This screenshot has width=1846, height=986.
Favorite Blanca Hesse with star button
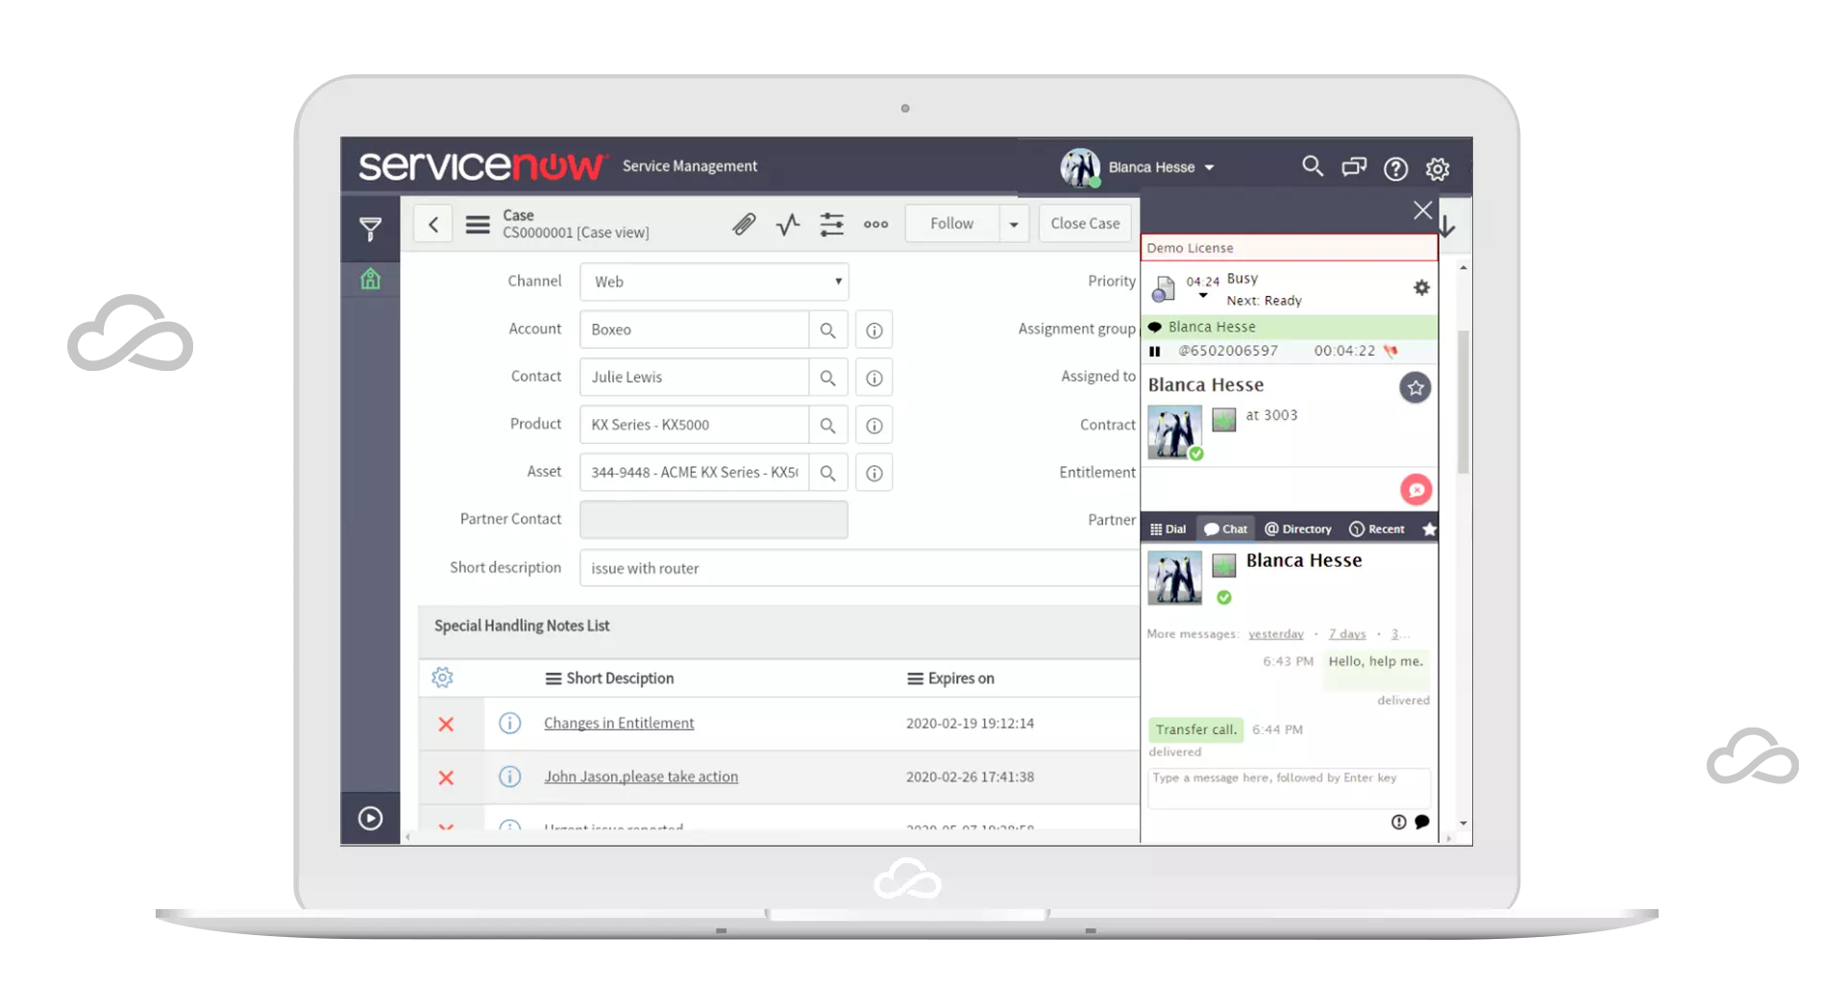tap(1415, 388)
